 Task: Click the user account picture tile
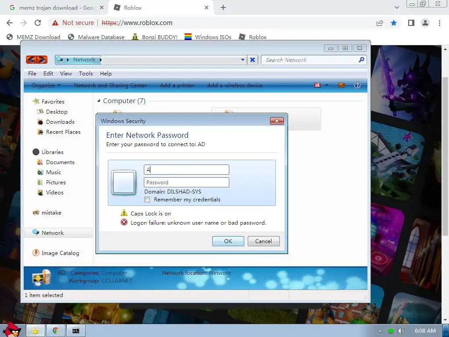[124, 183]
